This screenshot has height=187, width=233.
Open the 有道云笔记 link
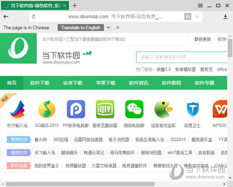tap(94, 153)
